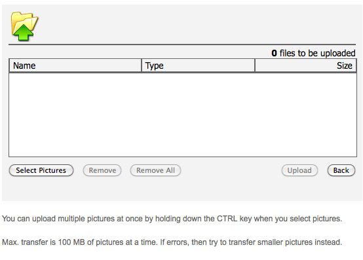This screenshot has height=260, width=363.
Task: Click the "100 MB" text in the note
Action: (71, 242)
